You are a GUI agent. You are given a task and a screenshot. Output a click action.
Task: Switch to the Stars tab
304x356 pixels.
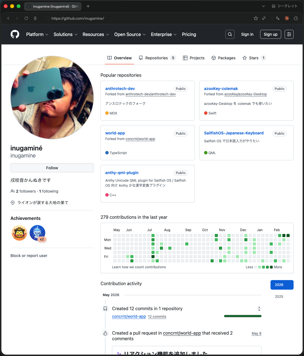(x=254, y=58)
